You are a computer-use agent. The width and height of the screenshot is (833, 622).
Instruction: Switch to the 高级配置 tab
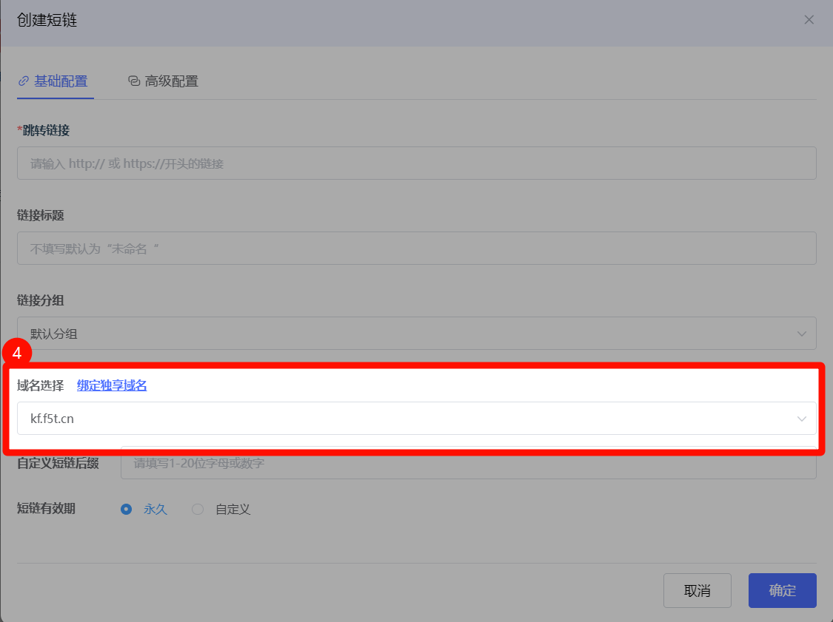(171, 81)
